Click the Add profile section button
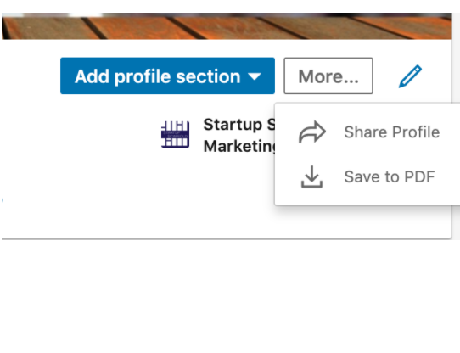 coord(167,76)
